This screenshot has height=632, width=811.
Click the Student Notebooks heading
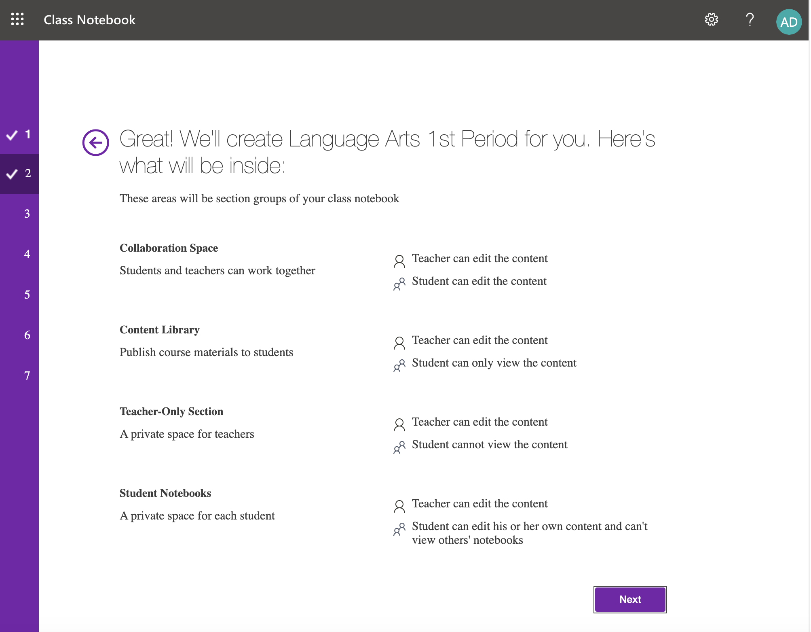(x=165, y=493)
